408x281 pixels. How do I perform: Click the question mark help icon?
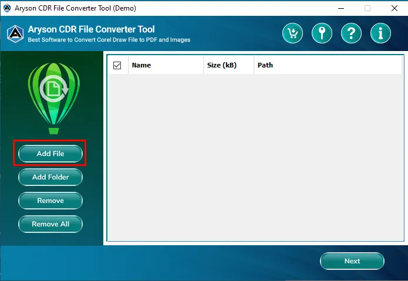(x=351, y=33)
